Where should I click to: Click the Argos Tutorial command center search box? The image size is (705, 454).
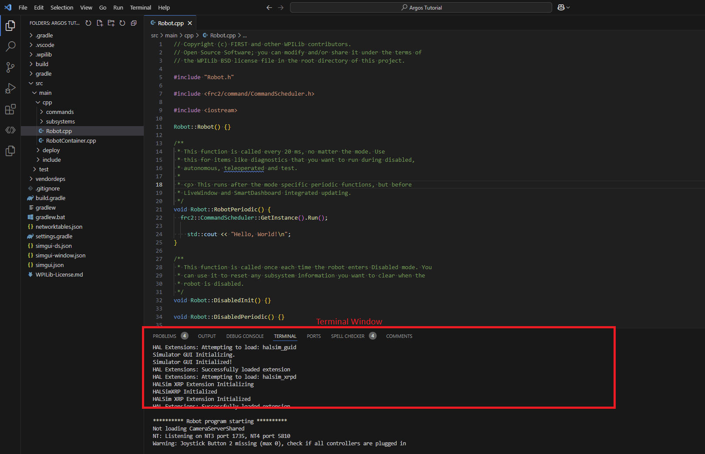coord(421,7)
